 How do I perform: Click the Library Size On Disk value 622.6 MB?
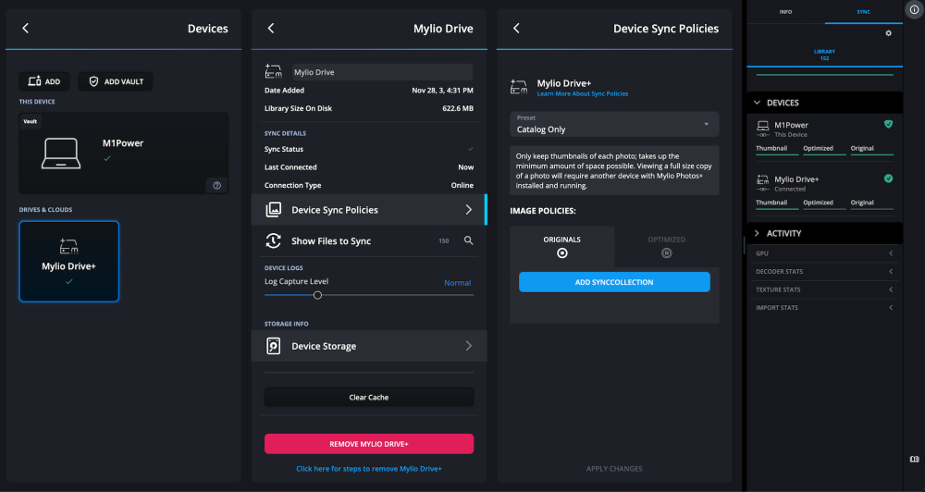click(458, 108)
